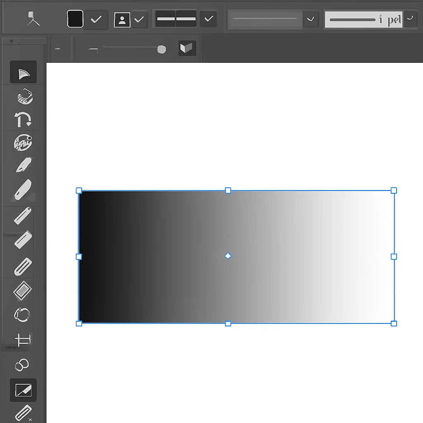The width and height of the screenshot is (423, 423).
Task: Click the minus mark at the slider start
Action: pyautogui.click(x=93, y=49)
